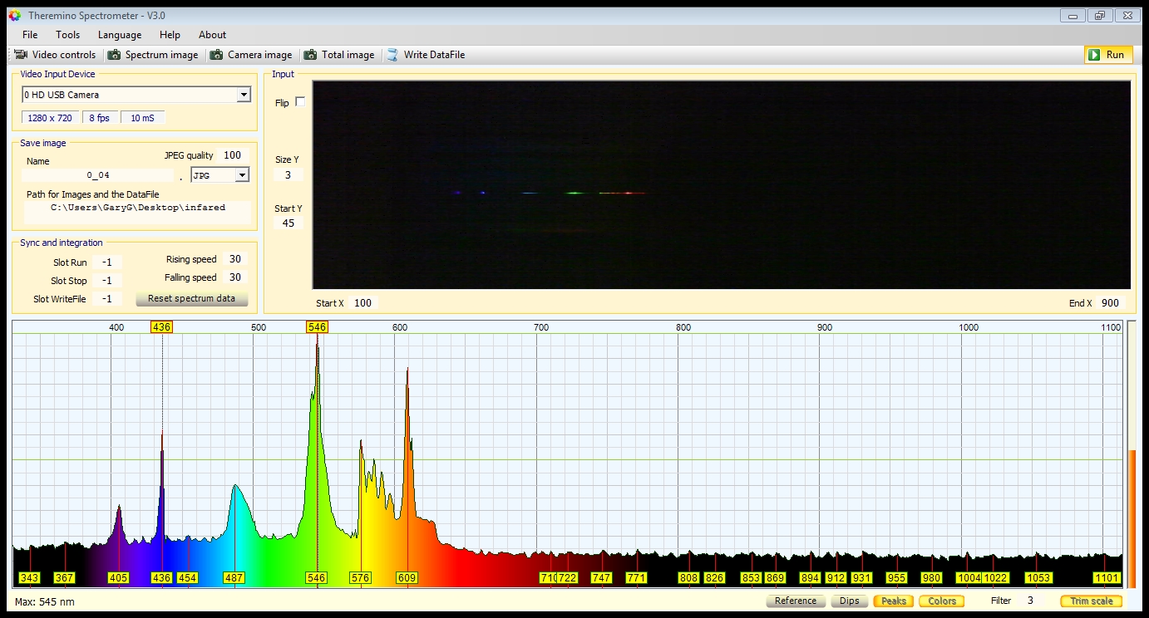Toggle the Colors display button

[942, 601]
